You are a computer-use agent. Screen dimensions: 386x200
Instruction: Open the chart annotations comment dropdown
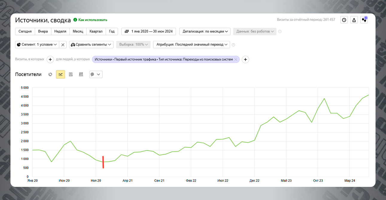pos(96,74)
